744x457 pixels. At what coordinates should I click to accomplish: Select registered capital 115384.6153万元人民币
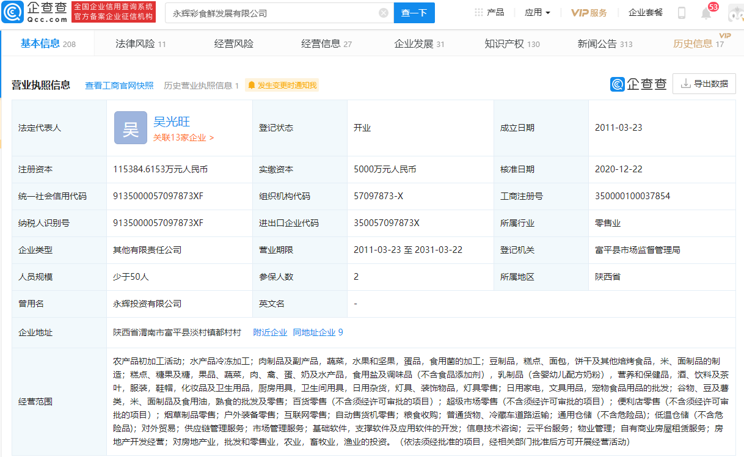click(161, 169)
